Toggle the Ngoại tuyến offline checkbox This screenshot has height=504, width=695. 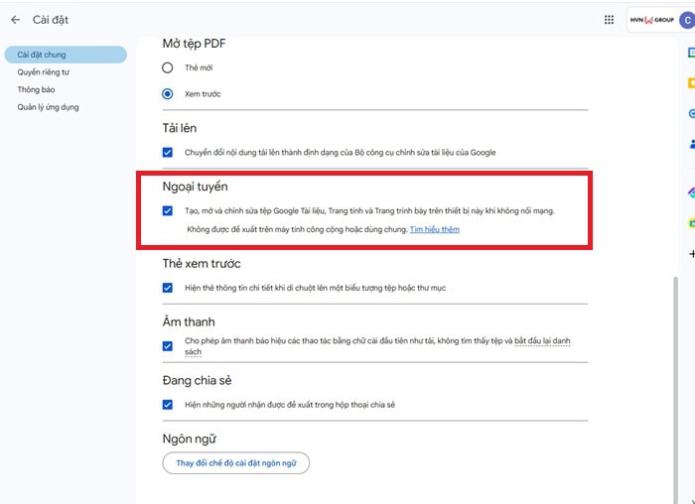168,210
